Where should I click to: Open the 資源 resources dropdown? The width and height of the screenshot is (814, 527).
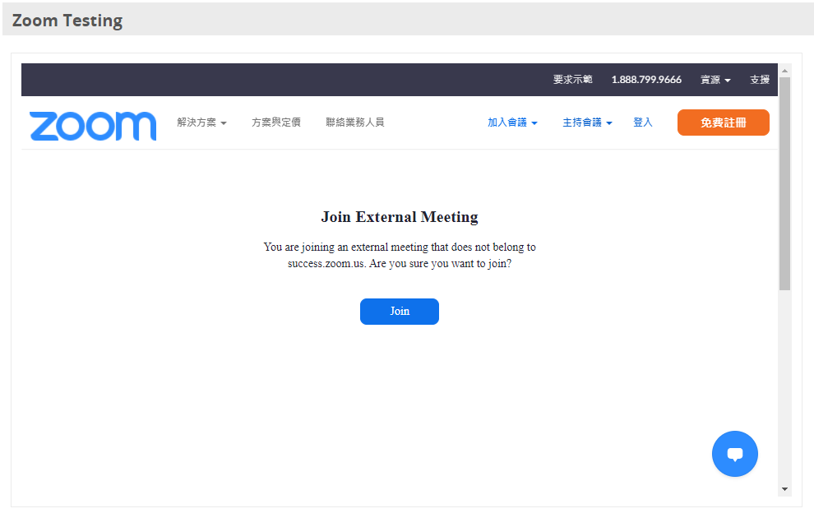click(x=715, y=80)
